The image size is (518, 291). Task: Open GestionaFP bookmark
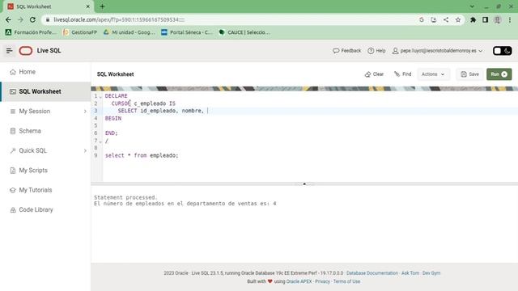click(x=80, y=32)
